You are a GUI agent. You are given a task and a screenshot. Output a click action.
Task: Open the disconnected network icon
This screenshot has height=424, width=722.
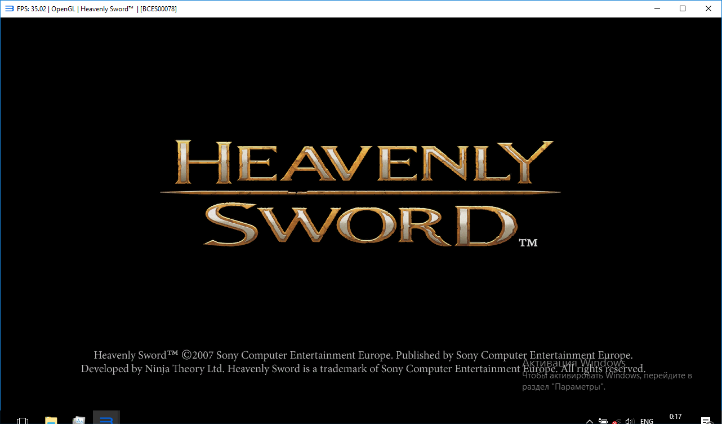click(617, 421)
